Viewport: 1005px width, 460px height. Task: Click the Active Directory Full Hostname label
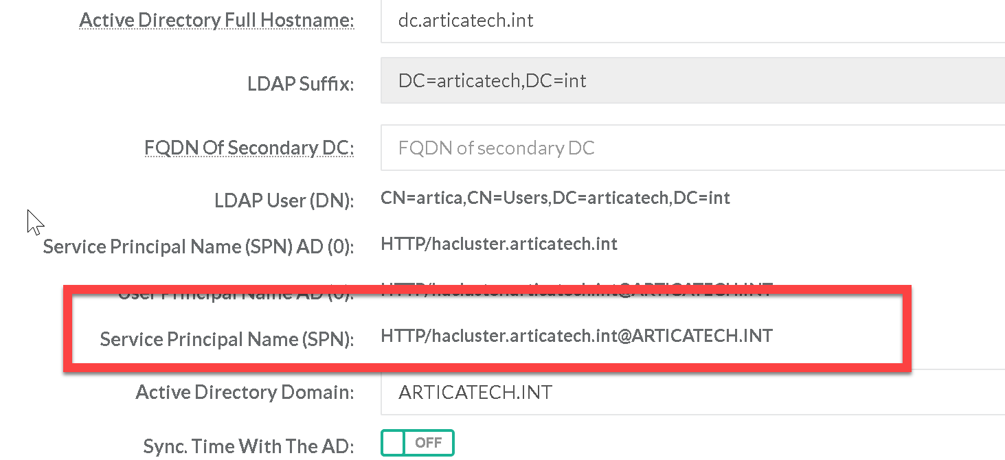(x=216, y=21)
